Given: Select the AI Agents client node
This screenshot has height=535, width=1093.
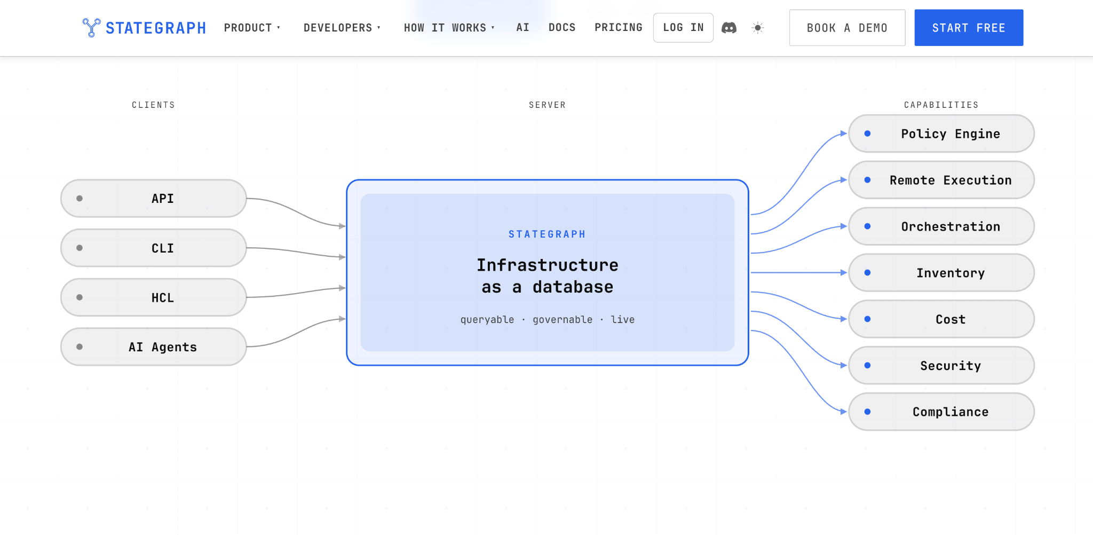Looking at the screenshot, I should (154, 347).
